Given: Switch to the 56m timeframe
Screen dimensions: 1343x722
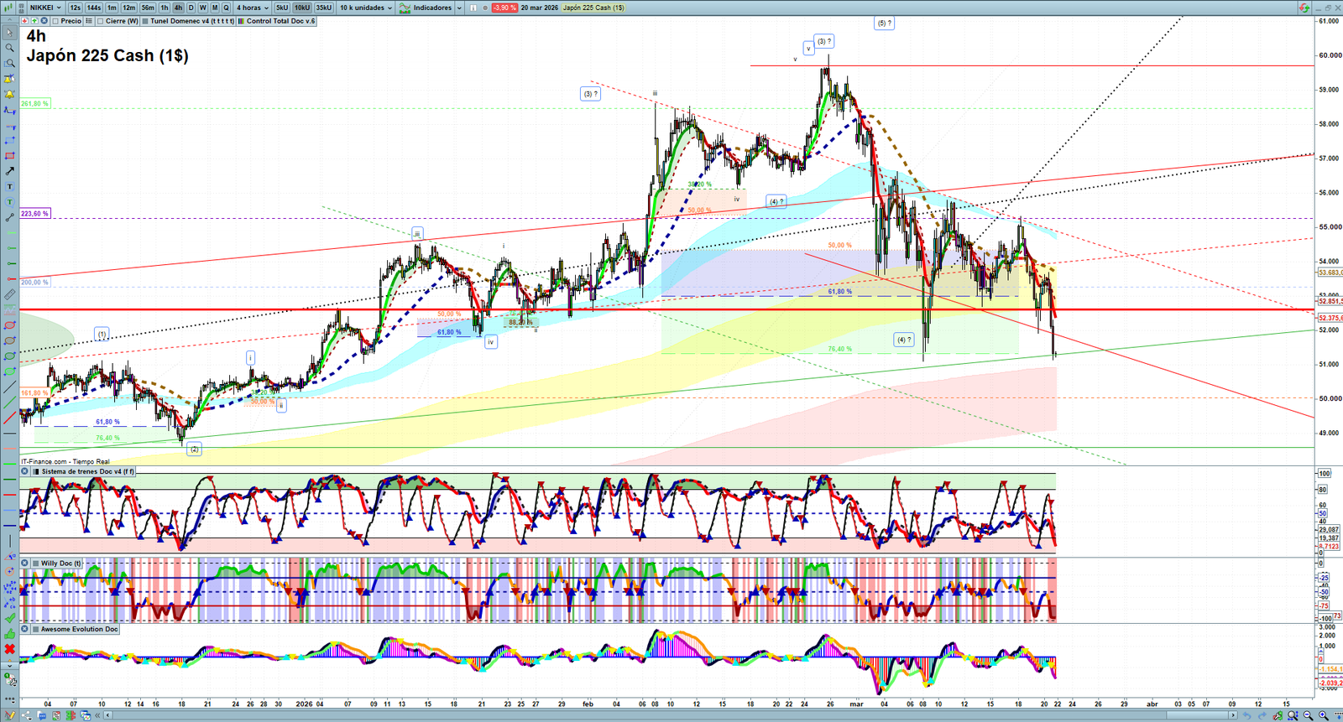Looking at the screenshot, I should 148,8.
